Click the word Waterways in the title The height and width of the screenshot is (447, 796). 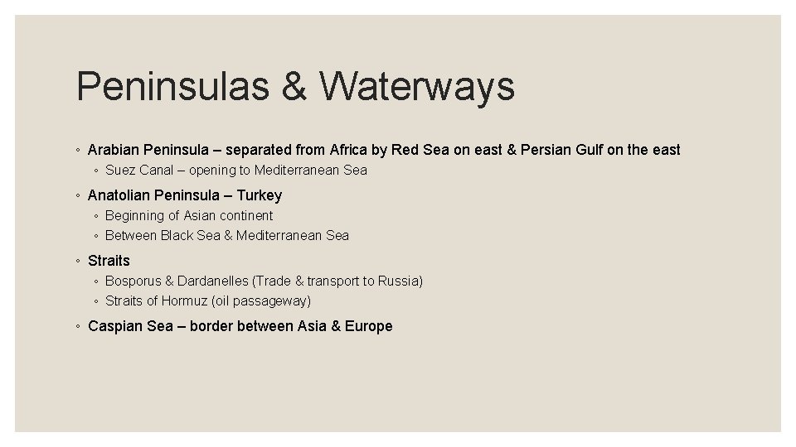pyautogui.click(x=417, y=87)
